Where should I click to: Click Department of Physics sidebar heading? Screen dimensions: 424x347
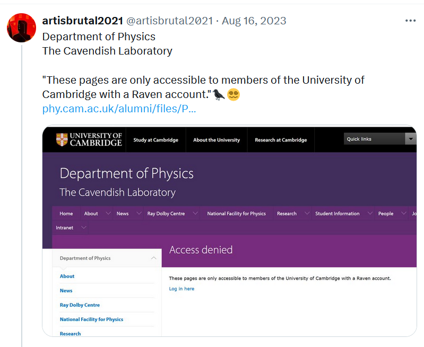(85, 258)
